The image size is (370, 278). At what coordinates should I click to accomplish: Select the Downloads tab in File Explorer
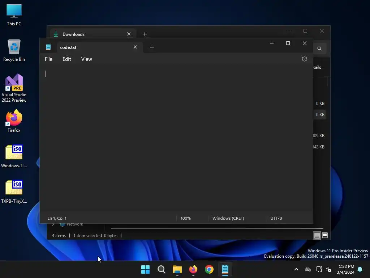pos(93,34)
